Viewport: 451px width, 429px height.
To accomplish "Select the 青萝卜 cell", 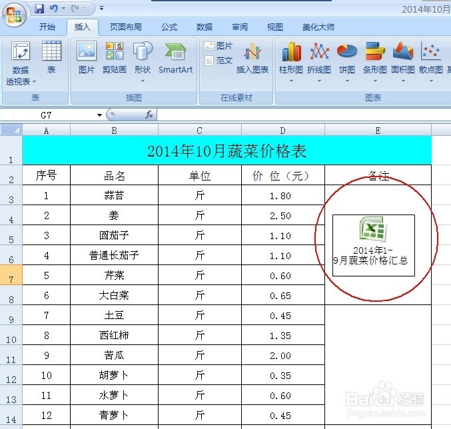I will 114,415.
